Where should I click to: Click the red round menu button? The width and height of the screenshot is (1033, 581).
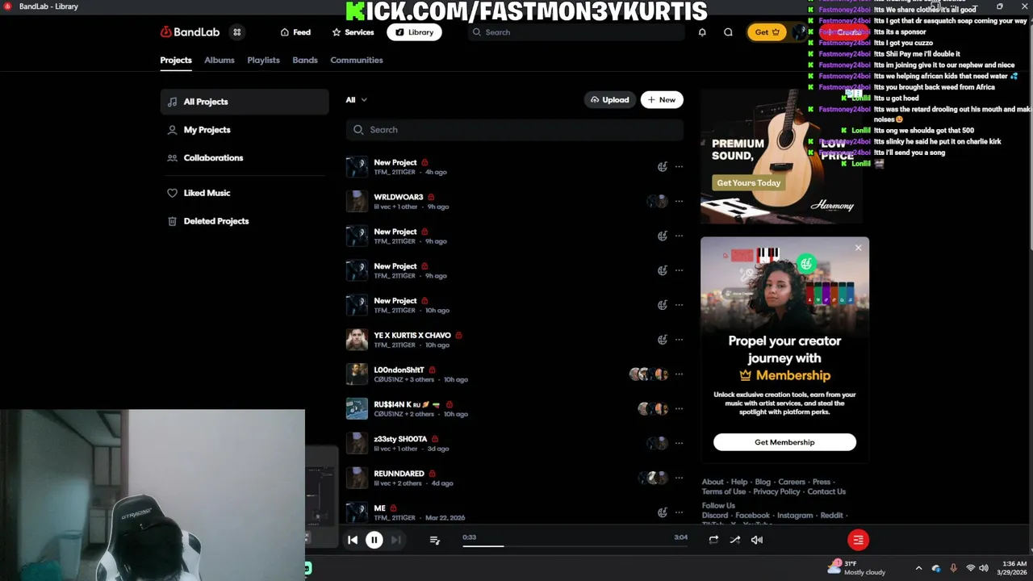858,540
